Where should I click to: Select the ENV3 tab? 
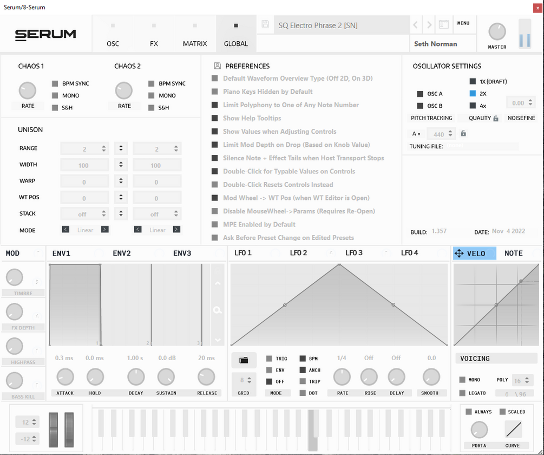coord(182,253)
